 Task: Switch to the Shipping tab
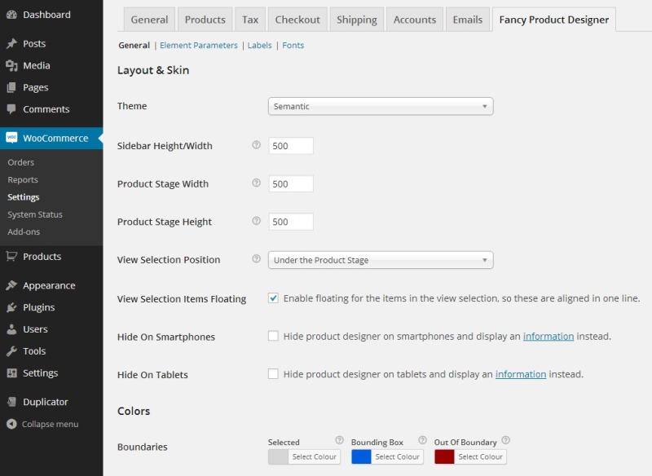[x=357, y=20]
